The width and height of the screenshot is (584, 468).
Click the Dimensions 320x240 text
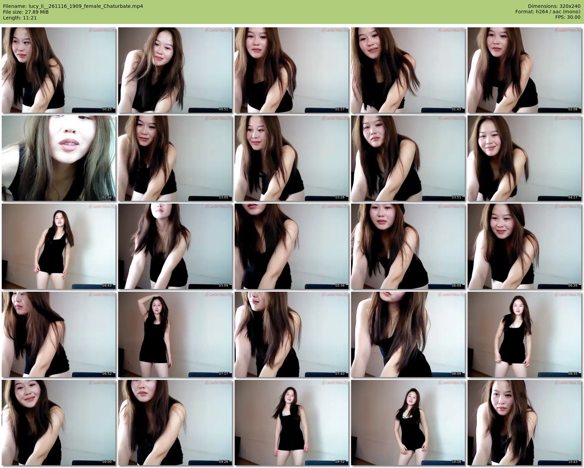(x=554, y=6)
